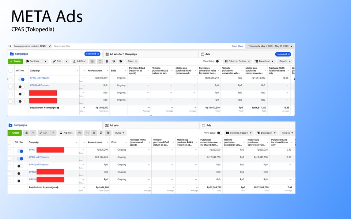The width and height of the screenshot is (351, 219).
Task: Click the green Create button
Action: (x=15, y=61)
